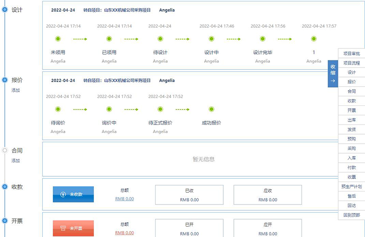Click the 设计完毕 stage label

click(263, 53)
